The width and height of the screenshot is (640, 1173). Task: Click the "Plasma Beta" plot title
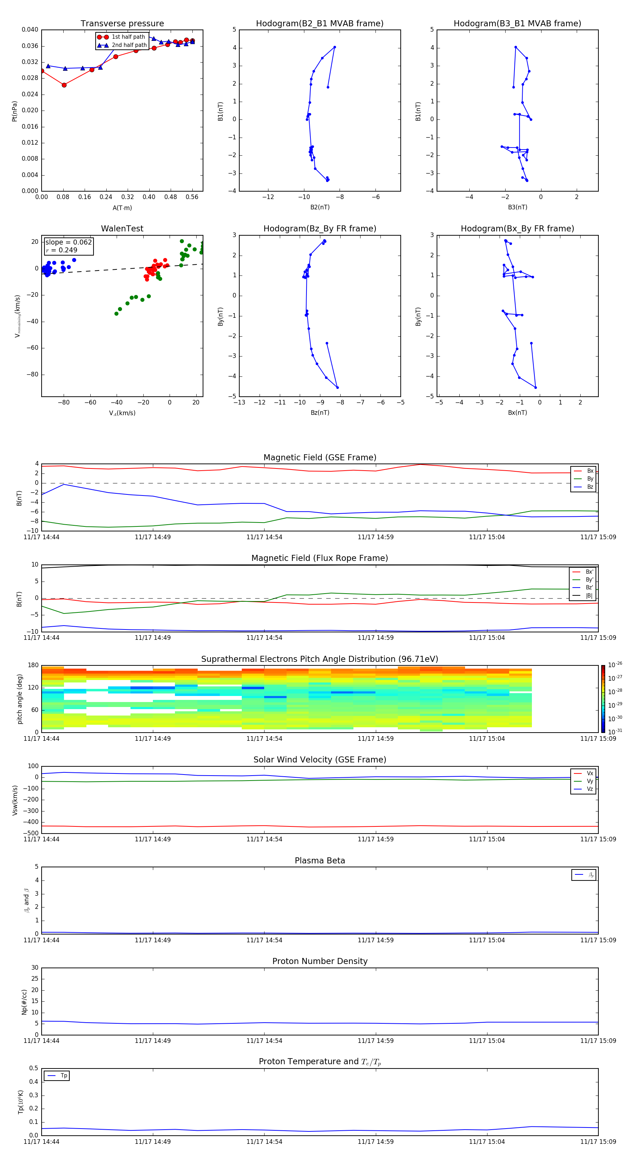(320, 861)
